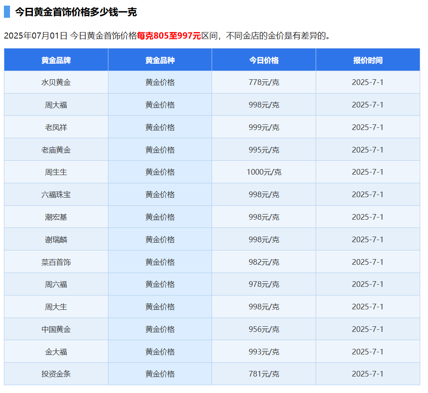428x393 pixels.
Task: Click the heading 今日黄金首饰价格多少钱一克
Action: [76, 12]
